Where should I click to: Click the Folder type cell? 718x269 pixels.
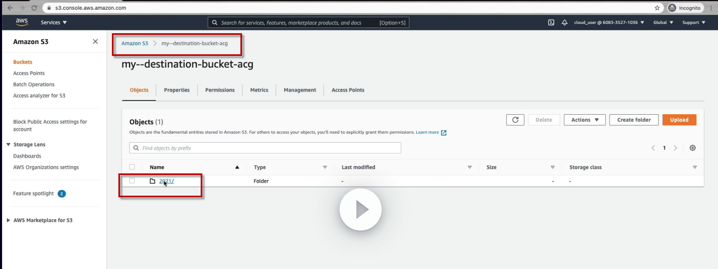coord(261,181)
